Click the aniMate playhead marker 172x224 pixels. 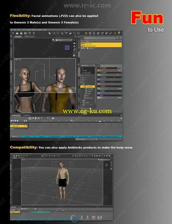tap(71, 121)
